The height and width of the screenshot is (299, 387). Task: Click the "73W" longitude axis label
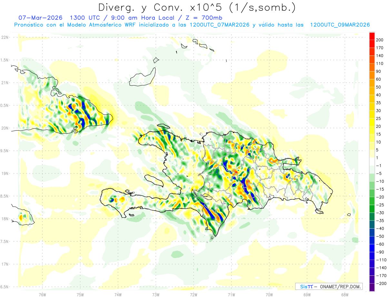(156, 294)
